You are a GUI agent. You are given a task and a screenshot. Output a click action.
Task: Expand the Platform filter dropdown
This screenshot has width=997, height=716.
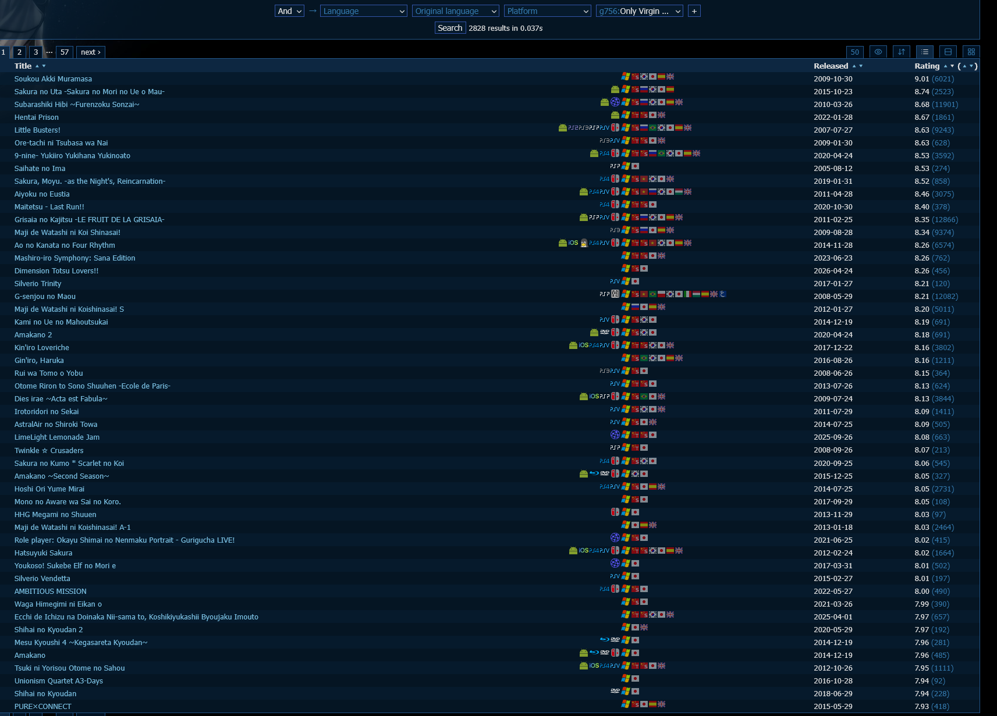tap(548, 11)
